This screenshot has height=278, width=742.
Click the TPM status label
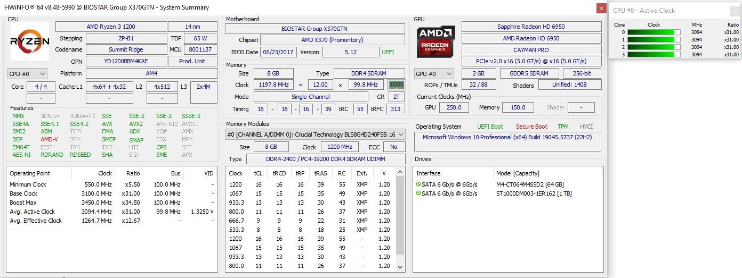(563, 127)
